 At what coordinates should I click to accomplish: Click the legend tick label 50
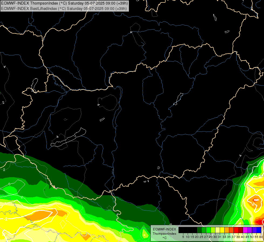tap(252, 237)
